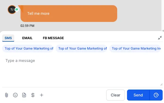Choose the Top of Your Game Marketing In snippet
Viewport: 164px width, 103px height.
(135, 48)
